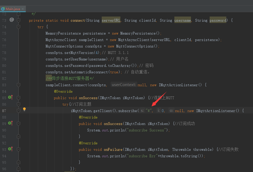Collapse the onSuccess method fold at line 85
253x172 pixels.
tap(19, 98)
